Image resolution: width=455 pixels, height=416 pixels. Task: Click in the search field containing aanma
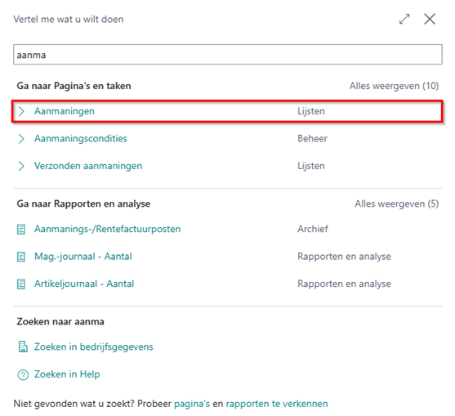click(x=228, y=55)
